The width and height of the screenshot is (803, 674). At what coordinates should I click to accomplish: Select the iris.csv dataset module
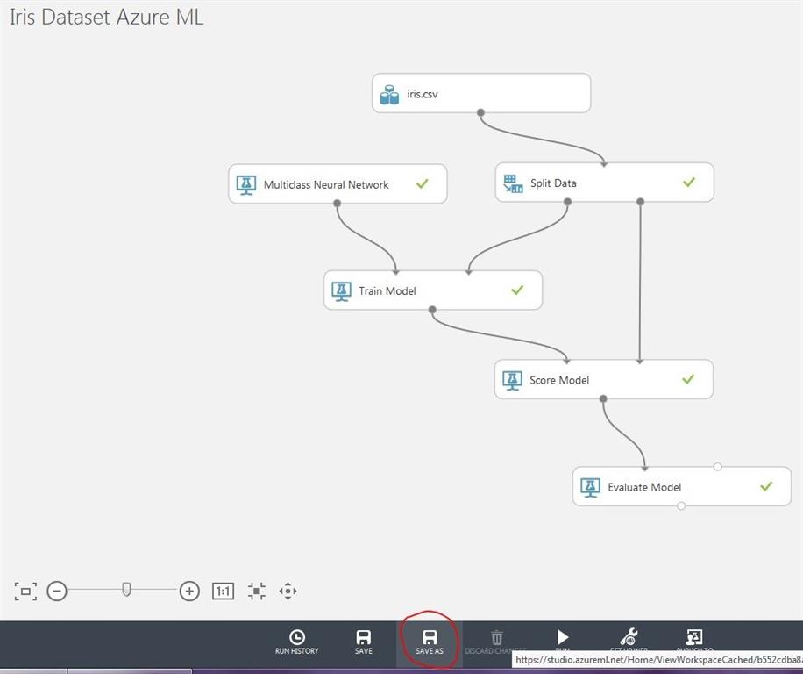[x=481, y=93]
